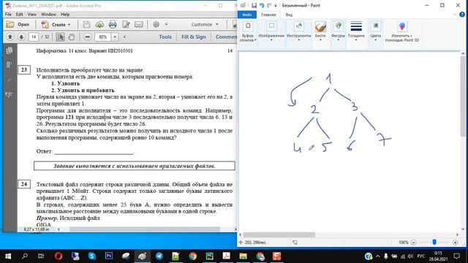468x263 pixels.
Task: Select the arrow selection tool in Acrobat
Action: [x=60, y=37]
